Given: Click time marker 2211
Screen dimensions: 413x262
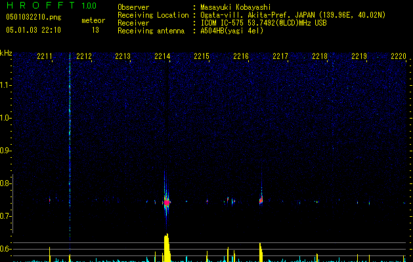Looking at the screenshot, I should coord(45,56).
